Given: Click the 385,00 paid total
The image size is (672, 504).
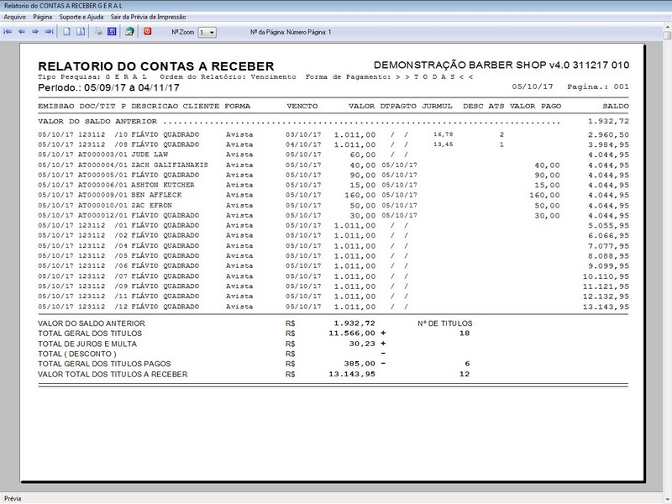Looking at the screenshot, I should (x=360, y=364).
